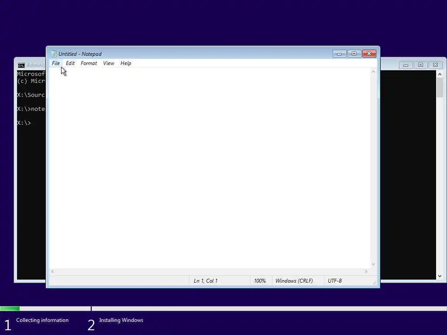Click Notepad vertical scrollbar down arrow
Screen dimensions: 447x335
(x=374, y=264)
